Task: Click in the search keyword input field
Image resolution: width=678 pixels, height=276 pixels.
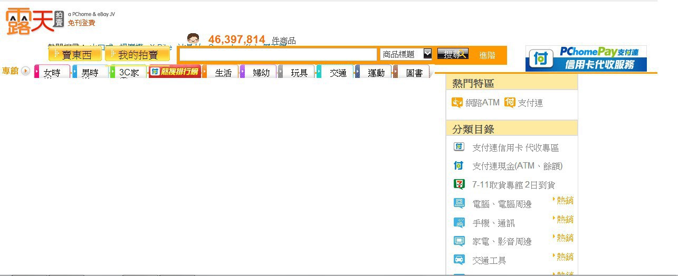Action: point(278,54)
